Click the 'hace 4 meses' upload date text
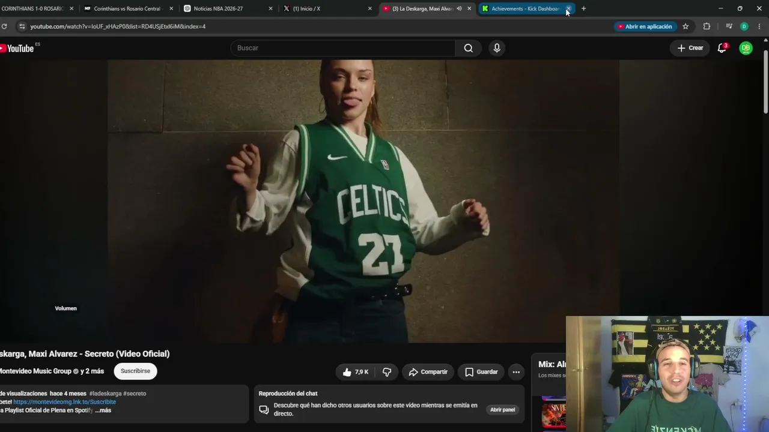The width and height of the screenshot is (769, 432). pyautogui.click(x=68, y=394)
